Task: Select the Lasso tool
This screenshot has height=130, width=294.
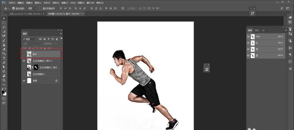Action: pos(4,27)
